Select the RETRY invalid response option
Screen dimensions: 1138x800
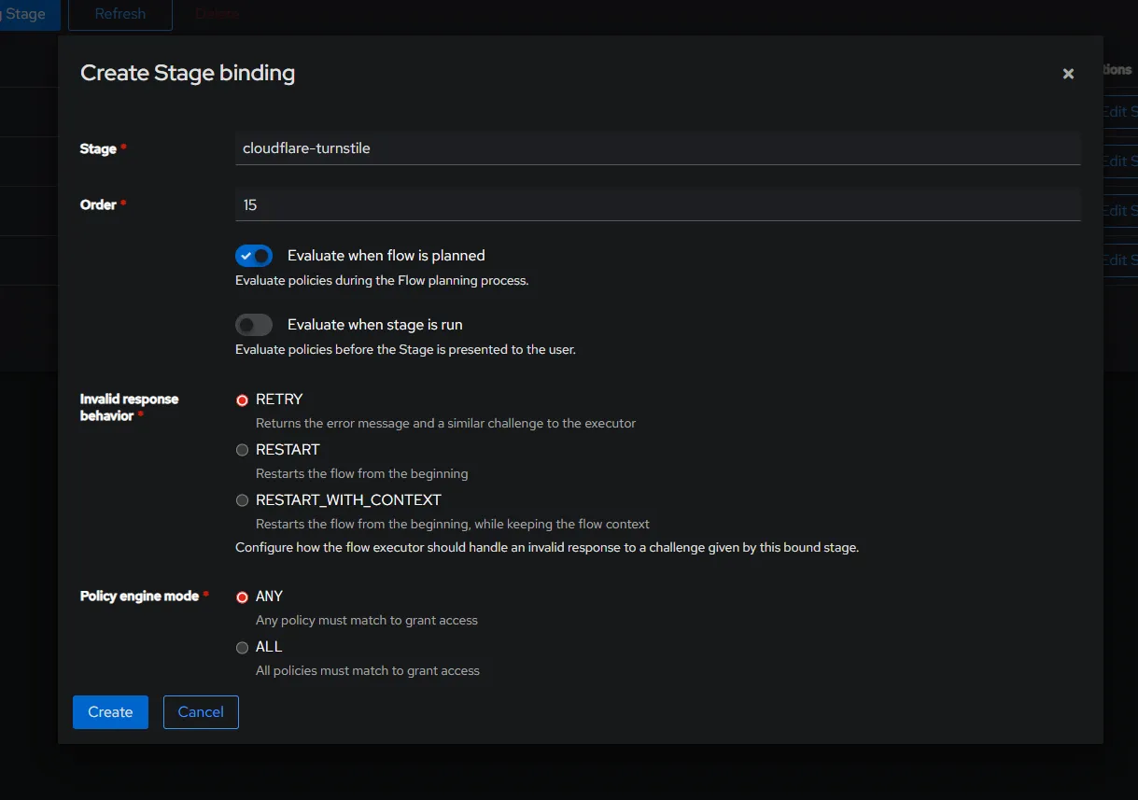pos(243,400)
